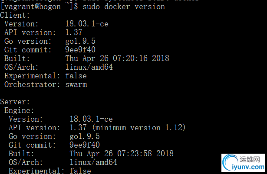This screenshot has width=267, height=174.
Task: Click server Git commit 9ee9f40
Action: (x=85, y=145)
